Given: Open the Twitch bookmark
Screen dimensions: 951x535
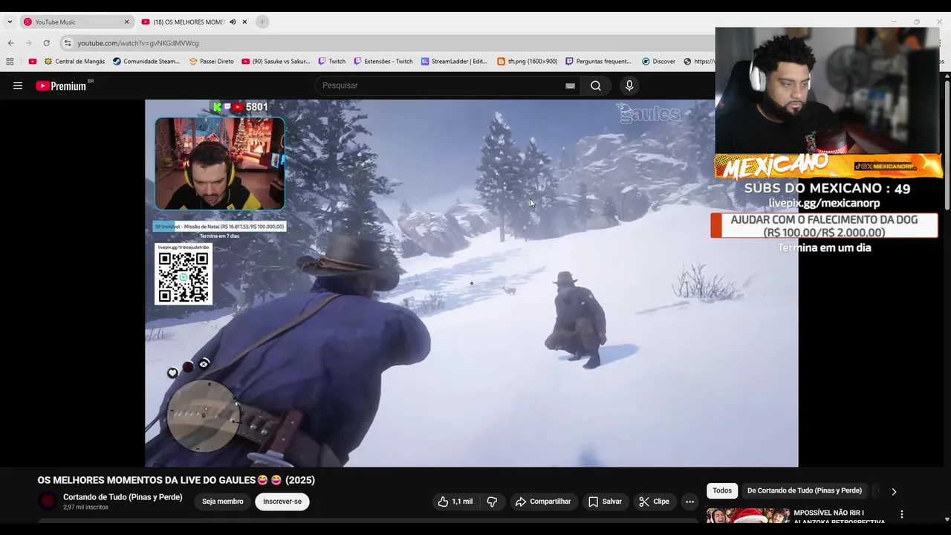Looking at the screenshot, I should pos(331,62).
